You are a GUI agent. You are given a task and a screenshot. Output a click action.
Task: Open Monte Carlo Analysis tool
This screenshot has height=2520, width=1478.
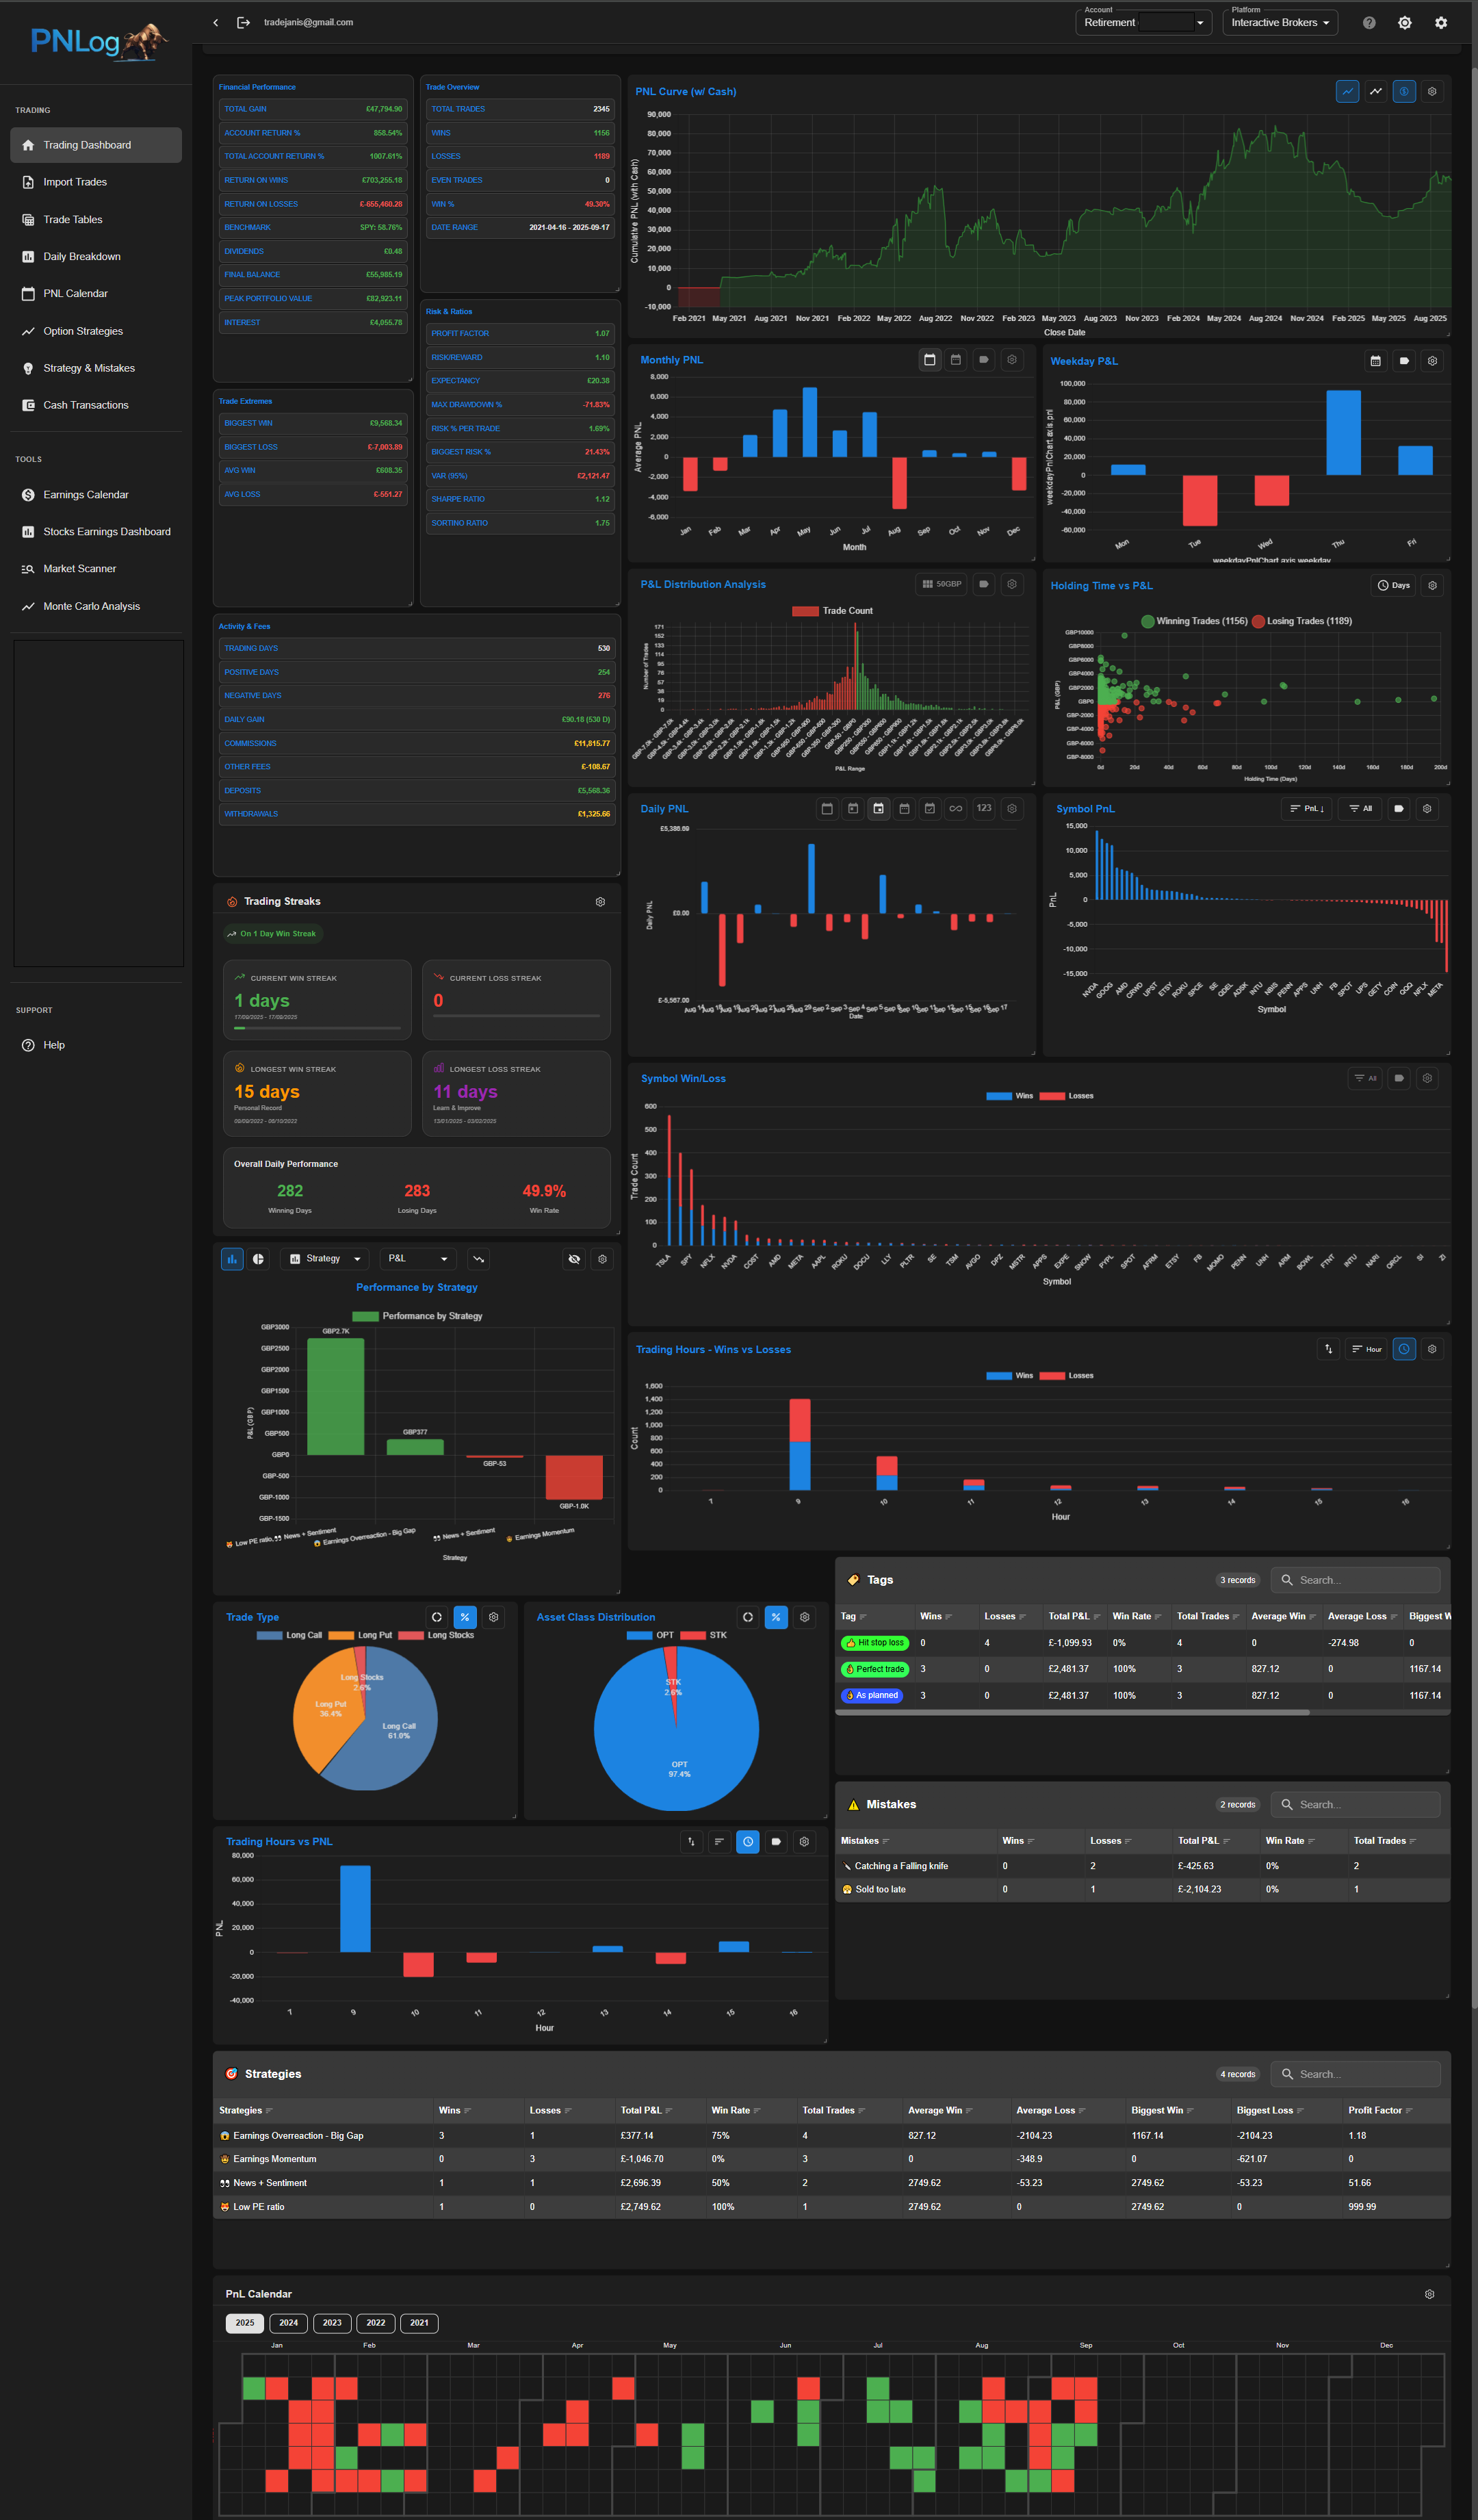(x=91, y=606)
